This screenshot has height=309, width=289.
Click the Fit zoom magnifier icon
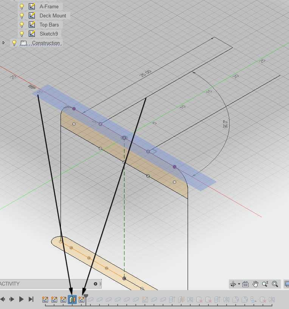click(x=275, y=284)
